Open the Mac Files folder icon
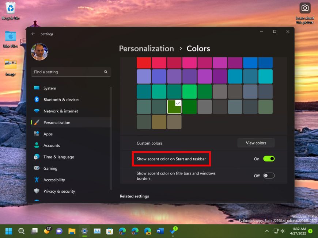The width and height of the screenshot is (318, 238). coord(10,39)
